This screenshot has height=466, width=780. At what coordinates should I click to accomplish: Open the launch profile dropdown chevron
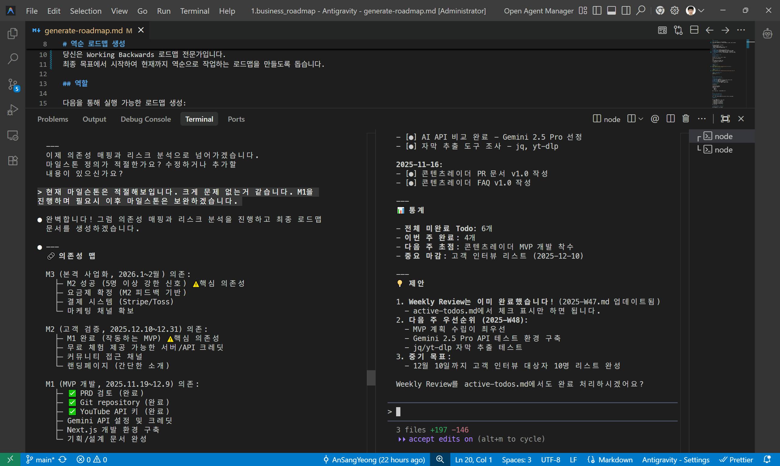641,119
